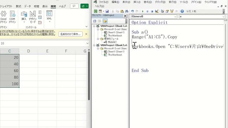Click View Code icon in Project pane
228x128 pixels.
coord(95,21)
